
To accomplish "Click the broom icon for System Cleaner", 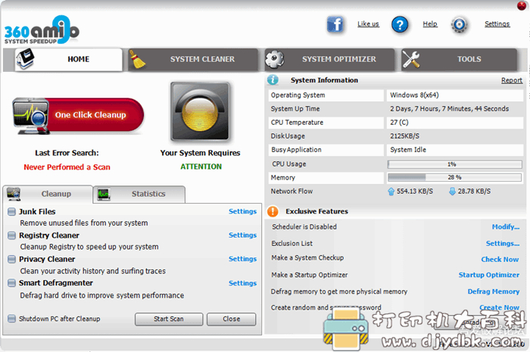I will (137, 60).
